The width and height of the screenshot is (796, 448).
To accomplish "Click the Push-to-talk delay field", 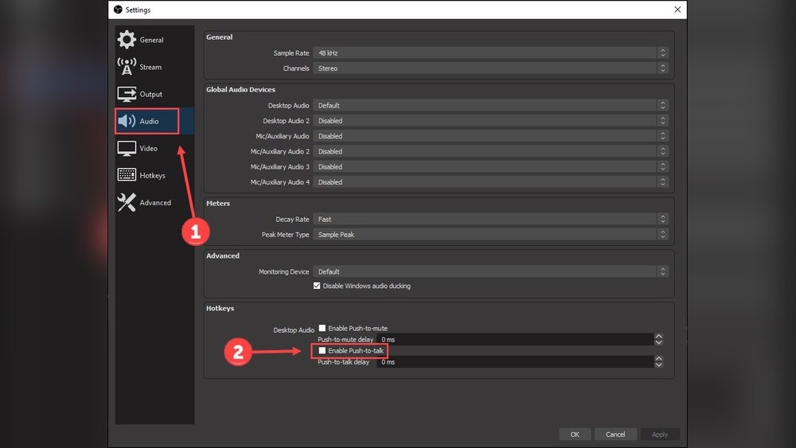I will (x=515, y=362).
